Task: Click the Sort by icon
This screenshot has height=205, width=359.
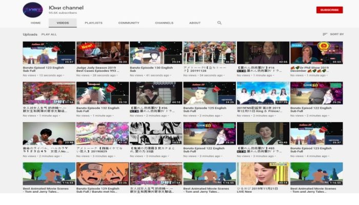Action: [325, 34]
